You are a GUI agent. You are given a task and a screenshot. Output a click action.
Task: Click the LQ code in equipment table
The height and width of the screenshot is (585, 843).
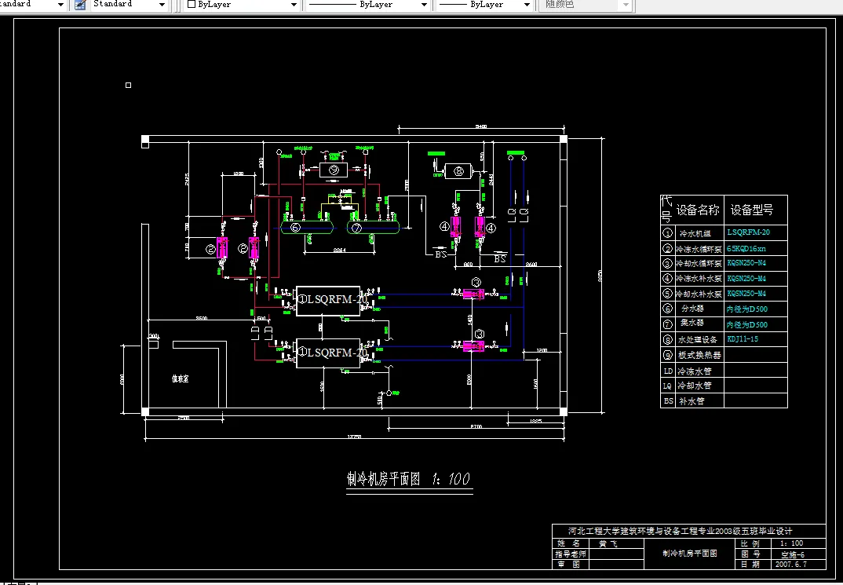pos(667,386)
